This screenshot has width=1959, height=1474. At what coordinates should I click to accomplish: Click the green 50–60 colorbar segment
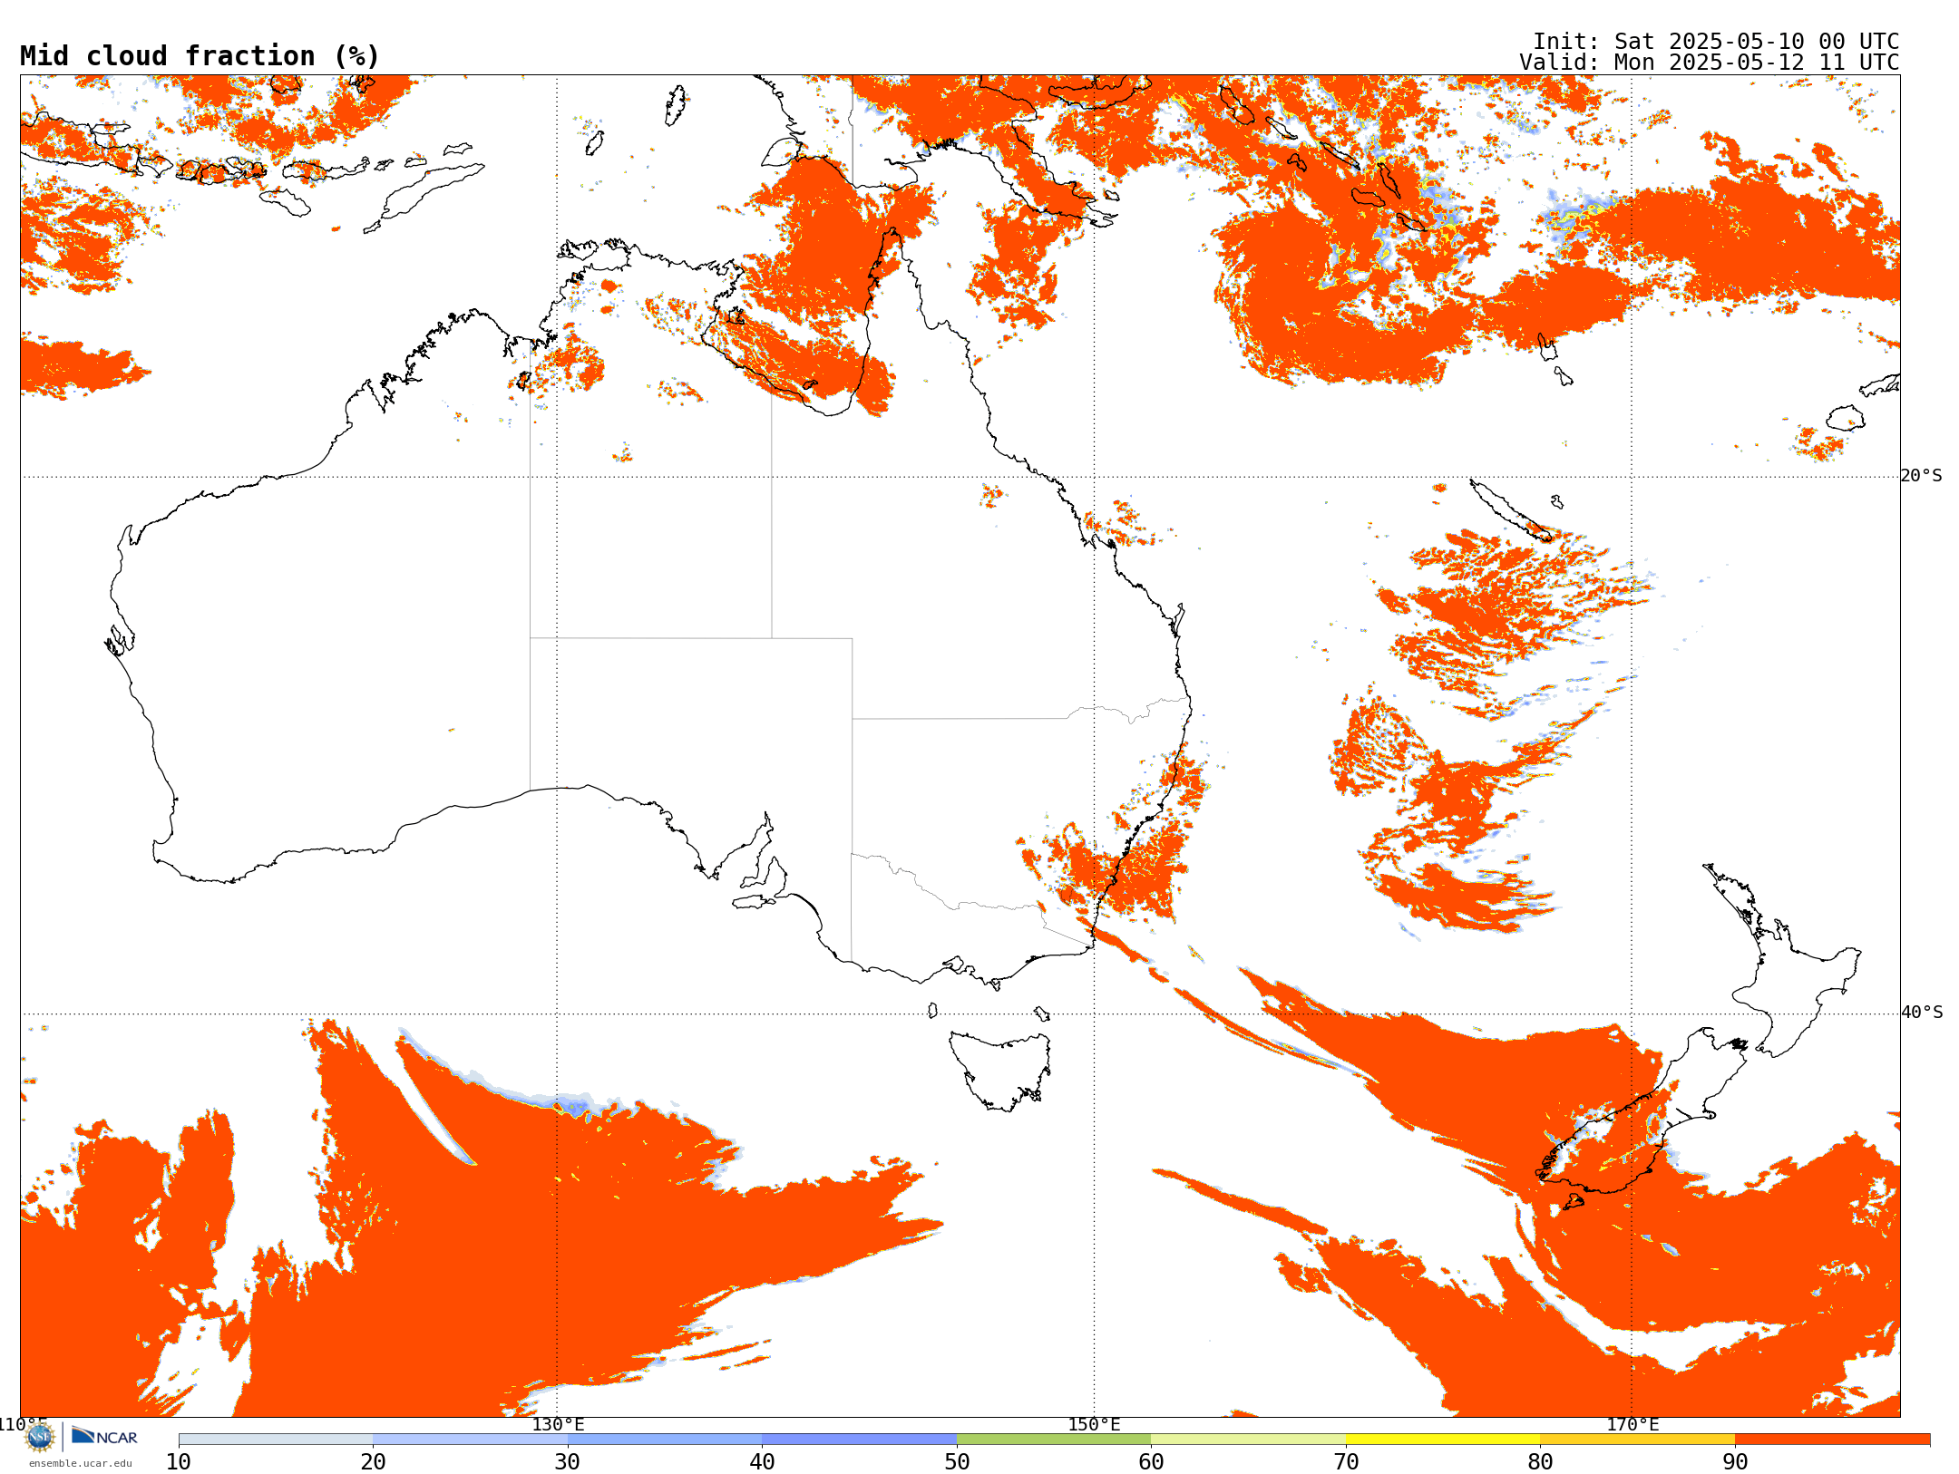pyautogui.click(x=1054, y=1440)
